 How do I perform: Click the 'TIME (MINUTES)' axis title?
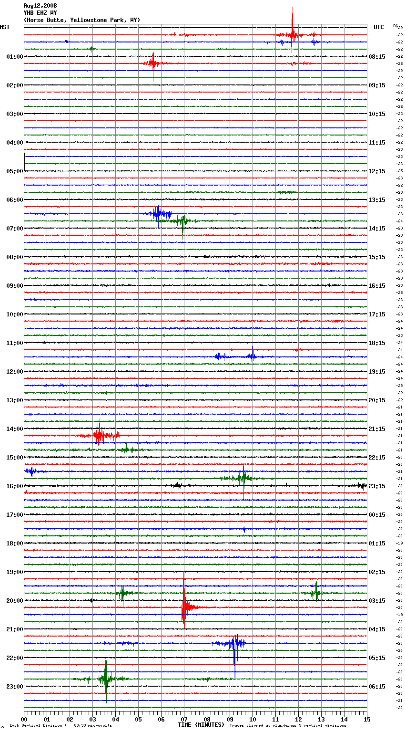click(x=201, y=725)
